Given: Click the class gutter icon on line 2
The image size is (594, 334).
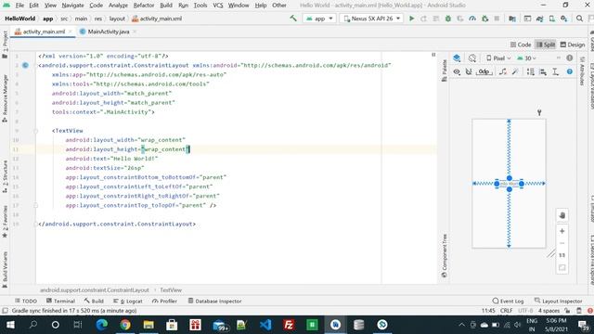Looking at the screenshot, I should [25, 65].
